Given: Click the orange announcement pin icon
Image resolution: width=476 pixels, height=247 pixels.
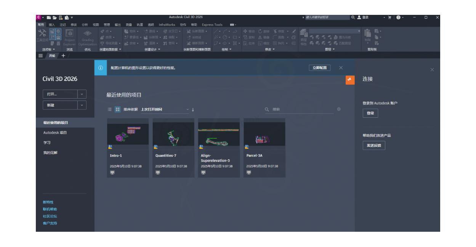Looking at the screenshot, I should point(350,79).
